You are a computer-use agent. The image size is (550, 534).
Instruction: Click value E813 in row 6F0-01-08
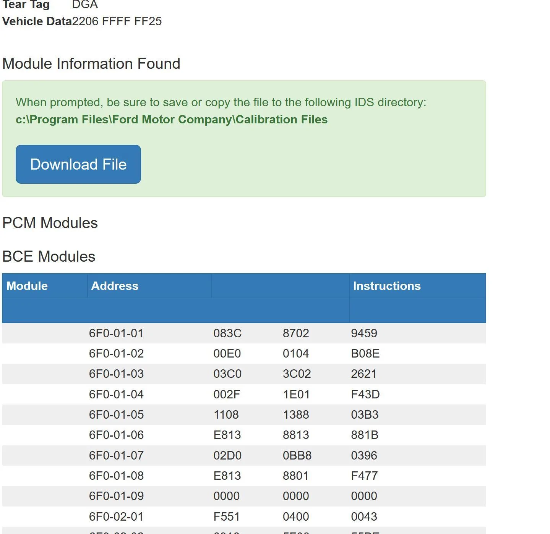click(227, 476)
